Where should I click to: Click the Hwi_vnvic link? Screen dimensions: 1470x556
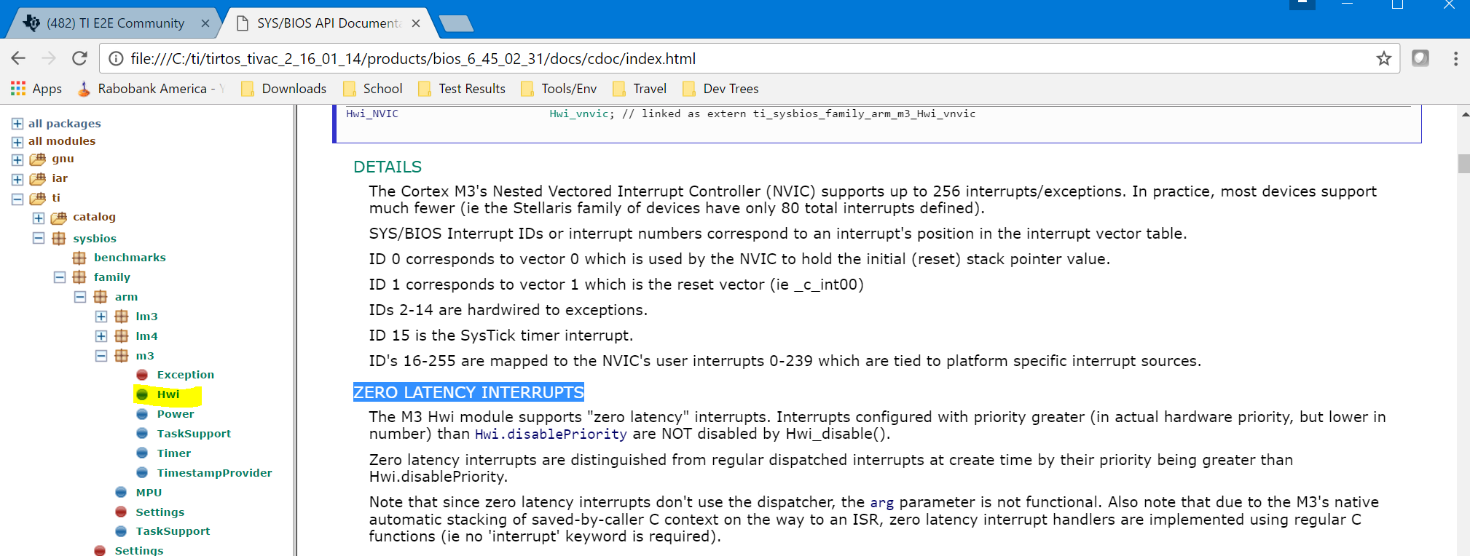[x=578, y=114]
